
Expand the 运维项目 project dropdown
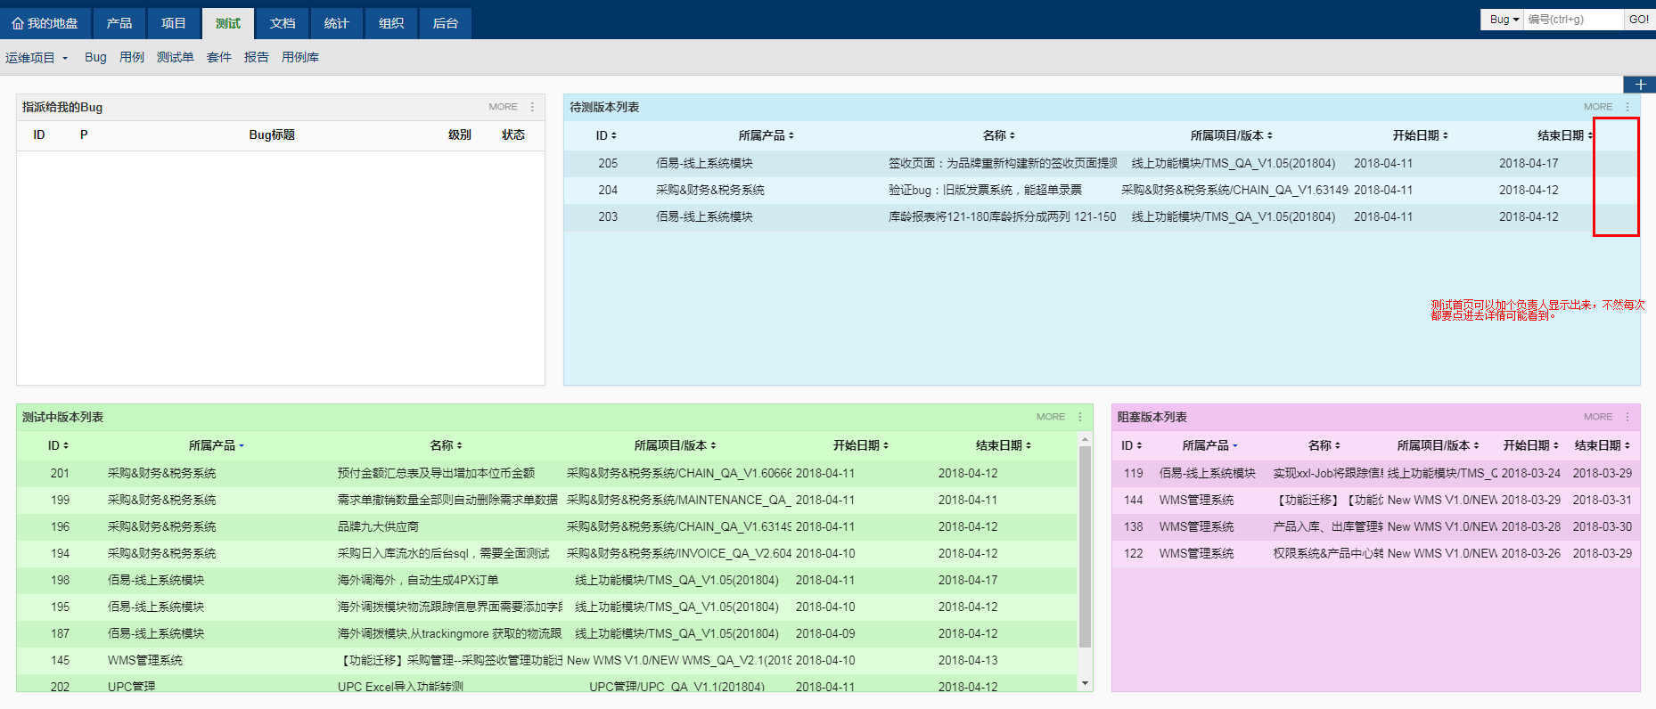tap(37, 58)
